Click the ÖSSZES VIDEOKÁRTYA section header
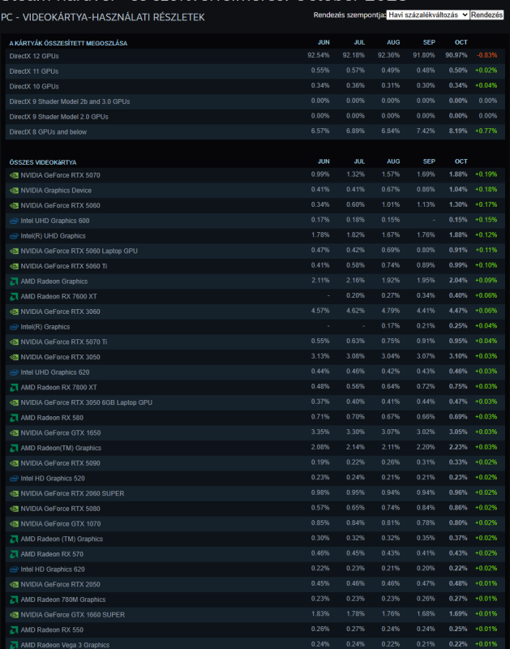This screenshot has height=649, width=510. tap(43, 162)
